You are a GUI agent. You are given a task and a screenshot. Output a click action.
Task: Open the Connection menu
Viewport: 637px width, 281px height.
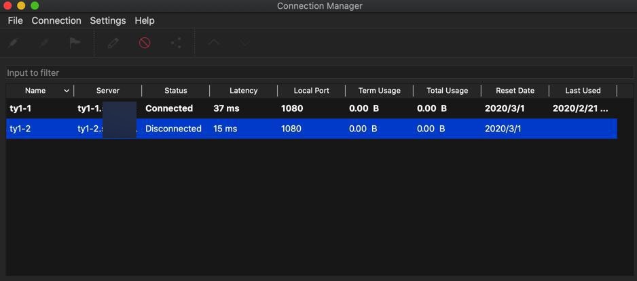tap(56, 20)
